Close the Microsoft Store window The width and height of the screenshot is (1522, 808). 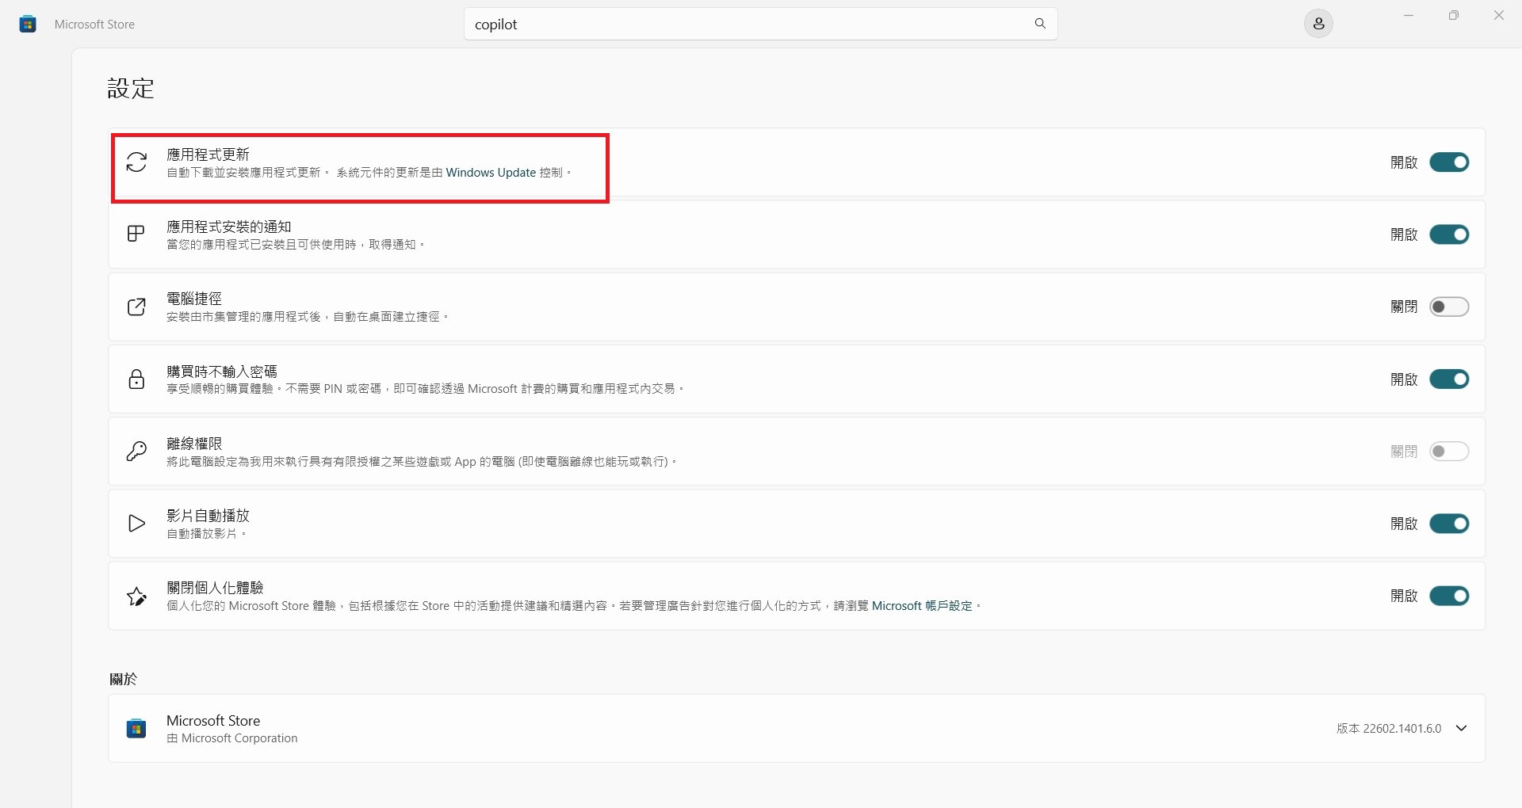click(x=1499, y=16)
